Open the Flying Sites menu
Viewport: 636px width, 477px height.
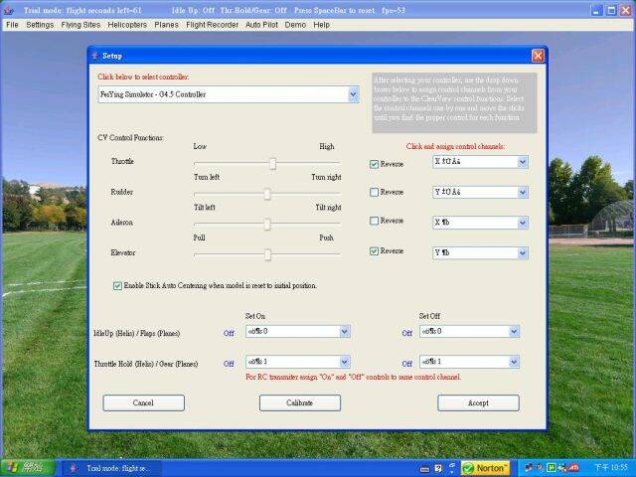coord(80,25)
